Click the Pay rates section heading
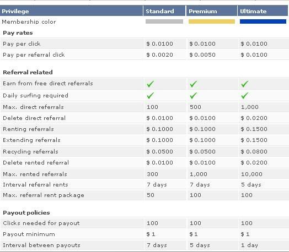The height and width of the screenshot is (252, 289). [18, 33]
